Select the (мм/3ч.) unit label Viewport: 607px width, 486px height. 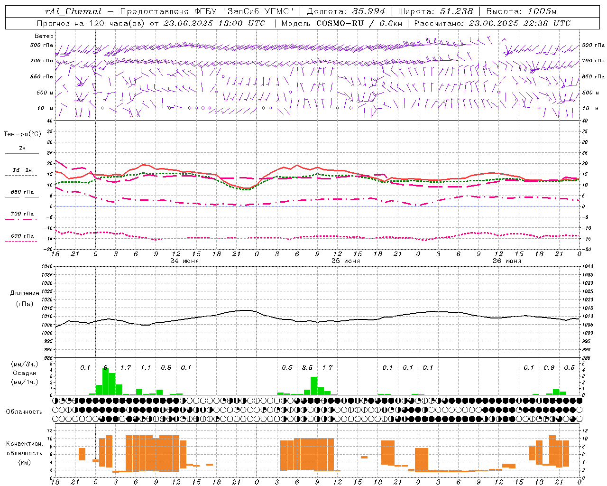(24, 364)
